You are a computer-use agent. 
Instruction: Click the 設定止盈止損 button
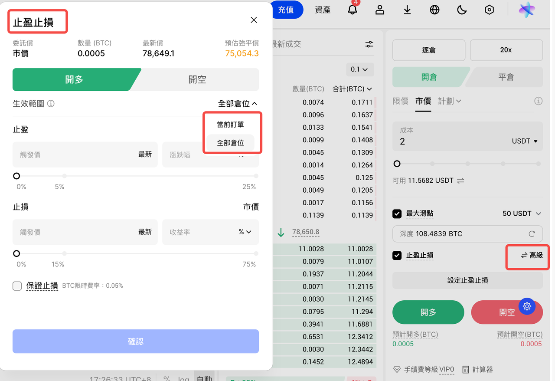coord(467,280)
